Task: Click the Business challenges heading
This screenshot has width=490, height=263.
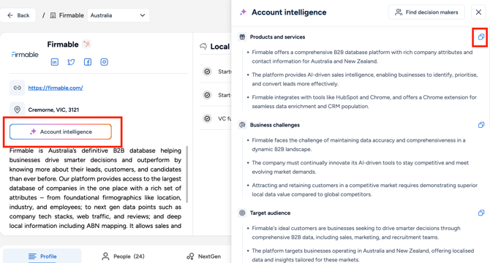Action: [x=275, y=125]
